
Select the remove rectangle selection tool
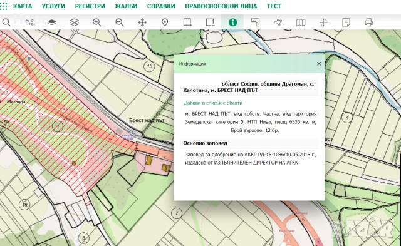210,23
